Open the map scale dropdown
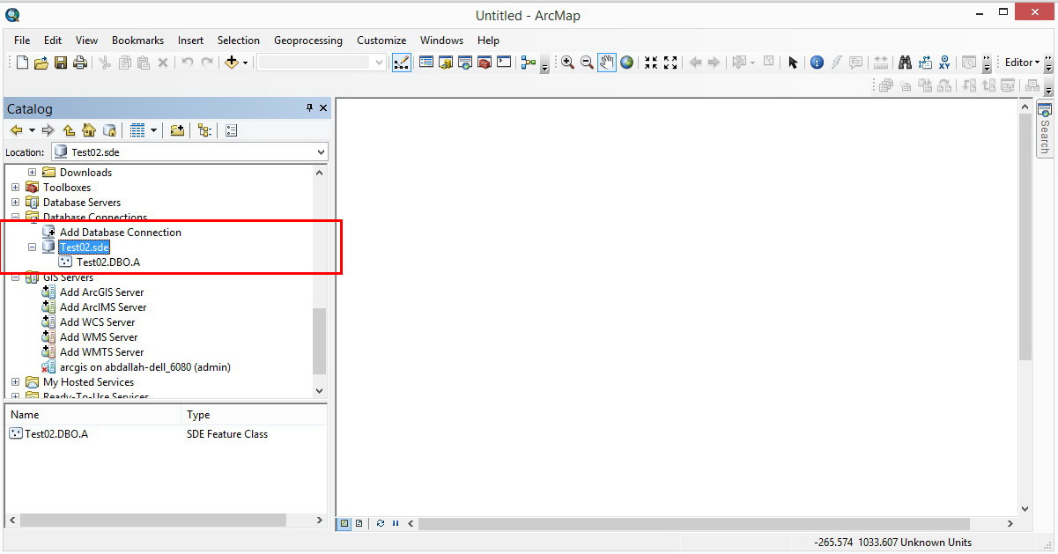The image size is (1058, 554). click(x=380, y=63)
